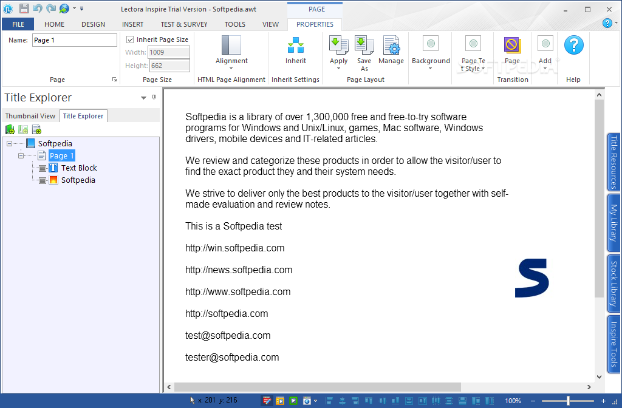Click the green preview play icon in the status bar
Screen dimensions: 622x408
(x=293, y=401)
